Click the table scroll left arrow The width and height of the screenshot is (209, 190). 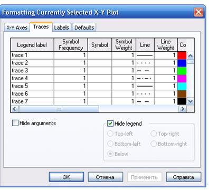(x=15, y=109)
